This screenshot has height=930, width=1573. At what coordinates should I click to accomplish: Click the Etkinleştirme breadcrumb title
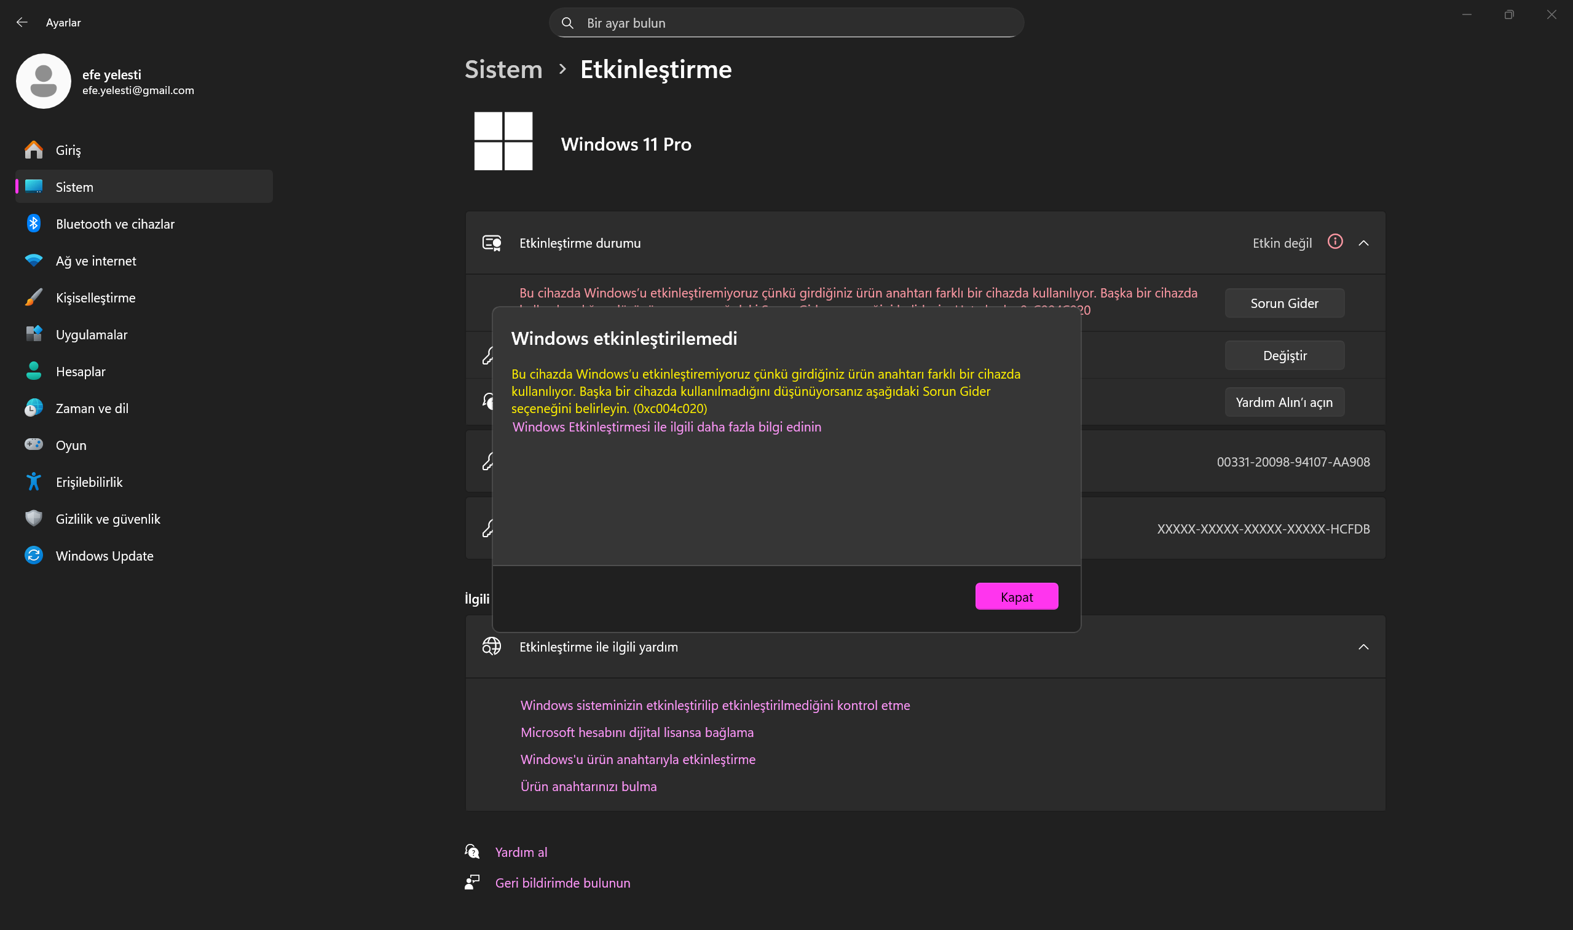(655, 69)
